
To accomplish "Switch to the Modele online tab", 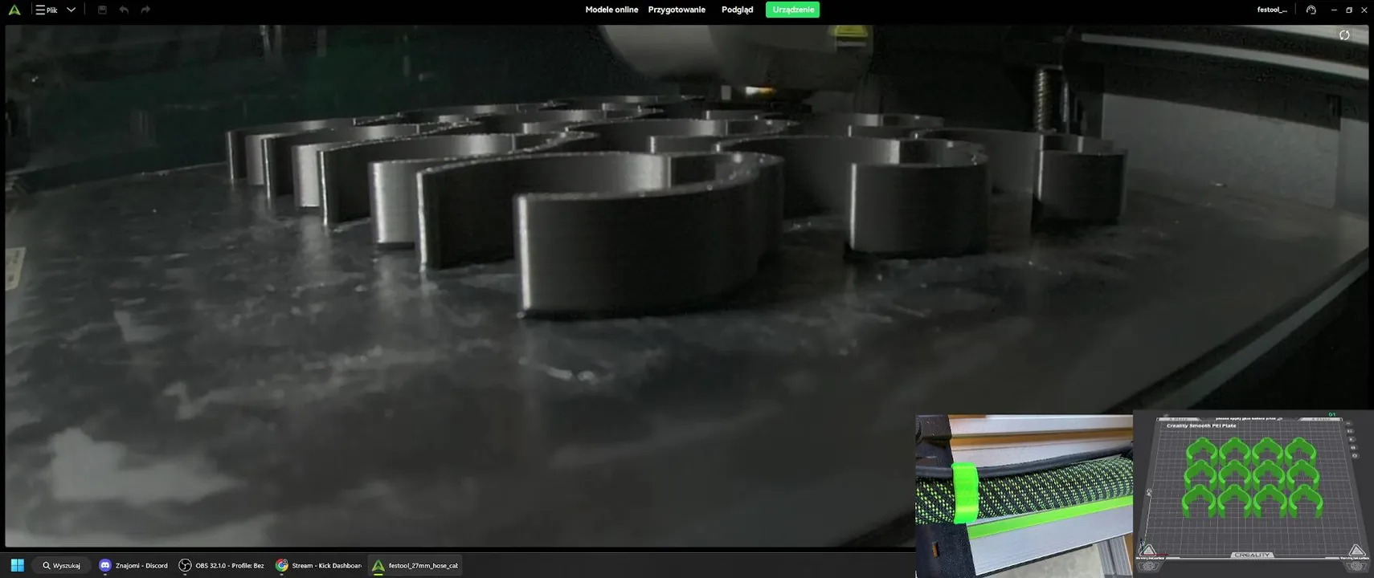I will [x=611, y=10].
